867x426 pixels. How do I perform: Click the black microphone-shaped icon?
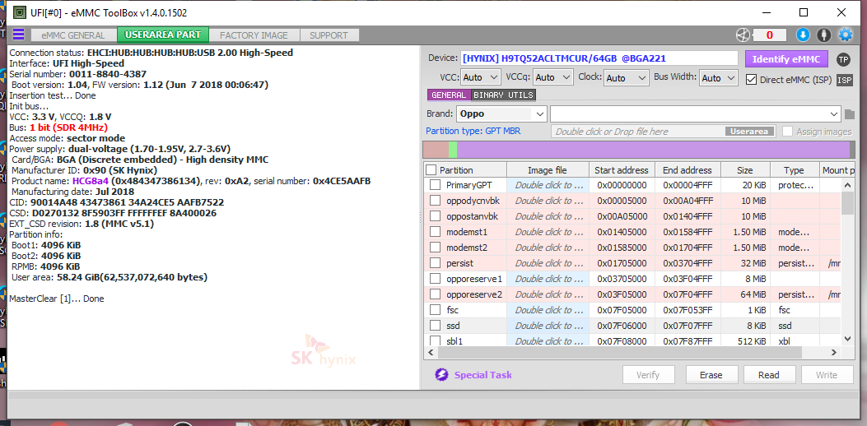824,35
